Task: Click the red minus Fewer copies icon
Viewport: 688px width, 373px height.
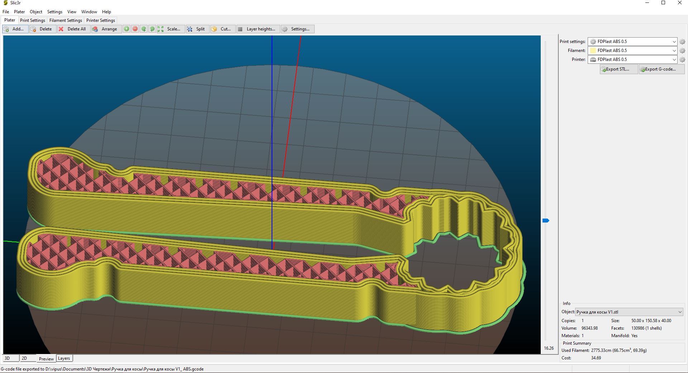Action: tap(135, 29)
